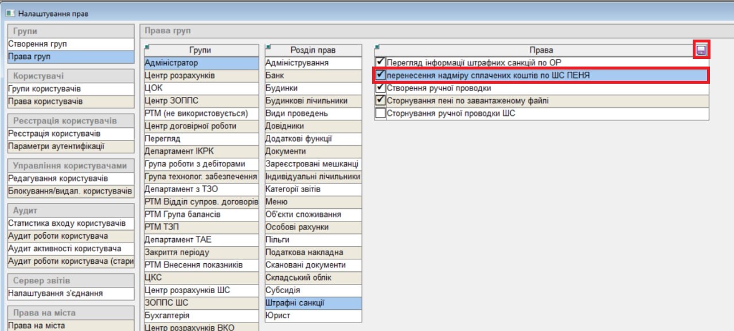This screenshot has width=734, height=331.
Task: Enable Сторнування ручної проводки ШС checkbox
Action: (380, 114)
